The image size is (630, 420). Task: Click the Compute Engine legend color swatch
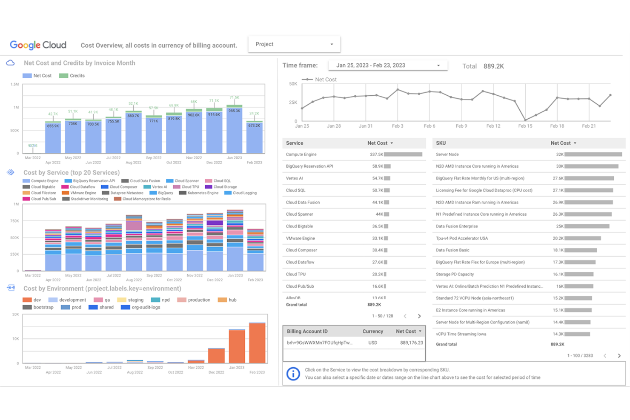26,181
